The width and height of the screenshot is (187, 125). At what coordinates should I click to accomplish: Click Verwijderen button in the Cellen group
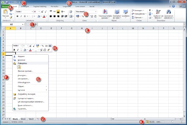[139, 14]
